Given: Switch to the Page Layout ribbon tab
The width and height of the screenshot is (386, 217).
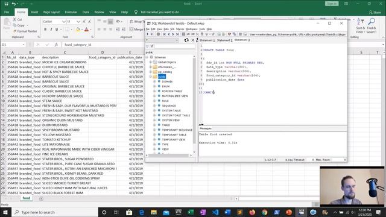Looking at the screenshot, I should tap(51, 12).
